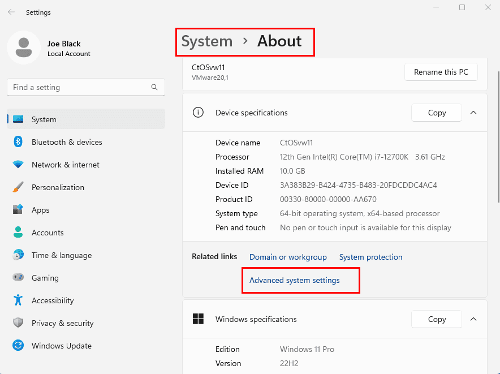Open Privacy & security settings
500x374 pixels.
click(86, 323)
